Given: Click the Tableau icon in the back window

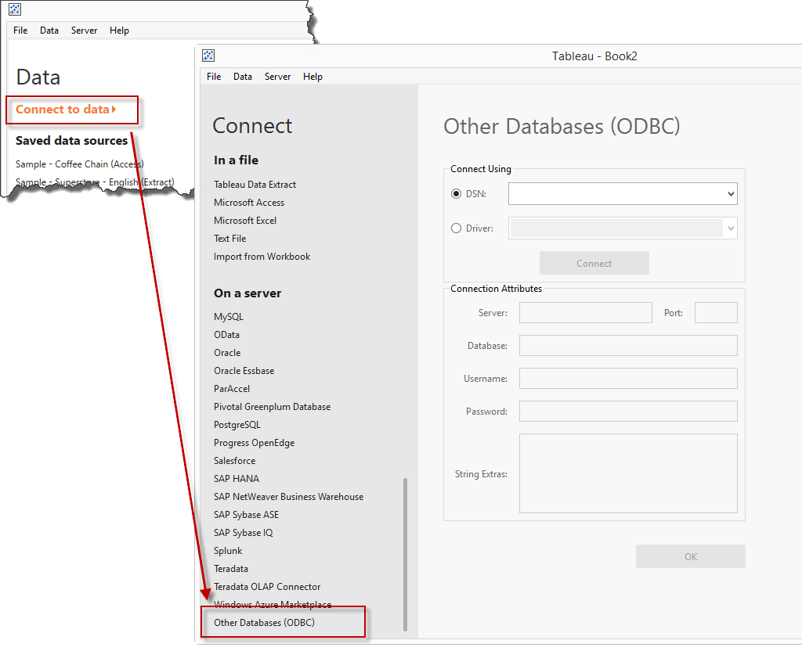Looking at the screenshot, I should tap(15, 9).
